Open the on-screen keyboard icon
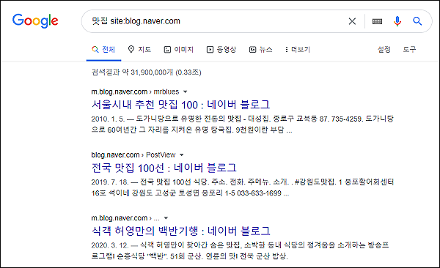This screenshot has height=268, width=440. (x=377, y=21)
